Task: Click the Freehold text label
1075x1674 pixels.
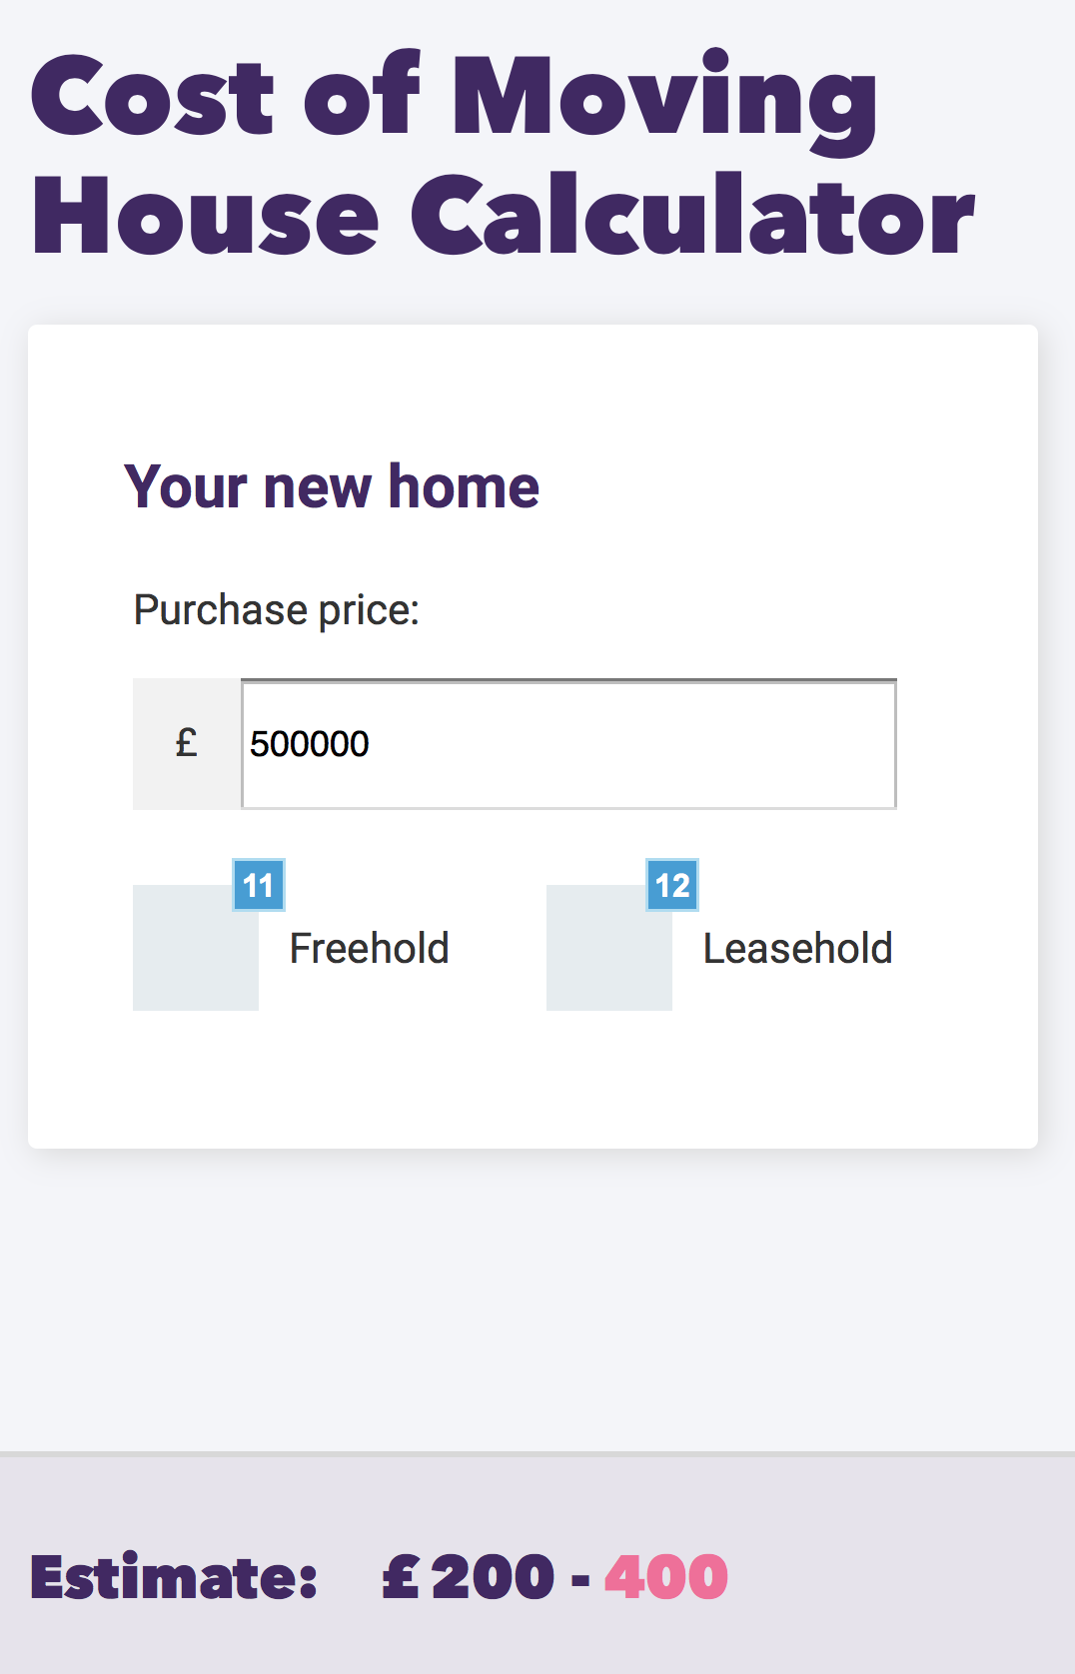Action: [x=369, y=949]
